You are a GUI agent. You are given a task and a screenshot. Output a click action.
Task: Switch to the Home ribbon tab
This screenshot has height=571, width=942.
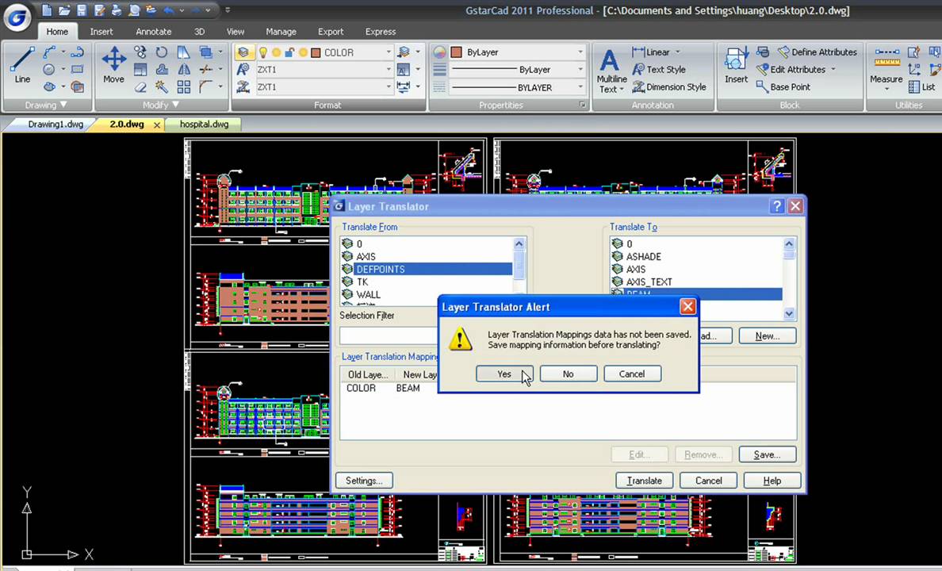coord(57,31)
